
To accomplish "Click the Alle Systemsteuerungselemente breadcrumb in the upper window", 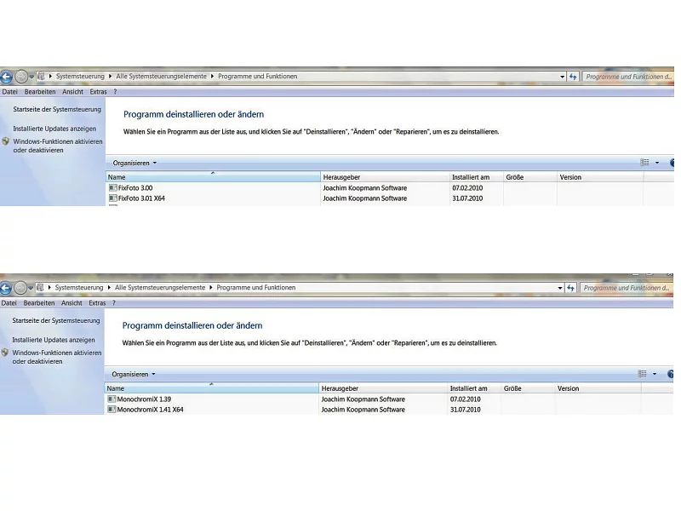I will coord(161,76).
